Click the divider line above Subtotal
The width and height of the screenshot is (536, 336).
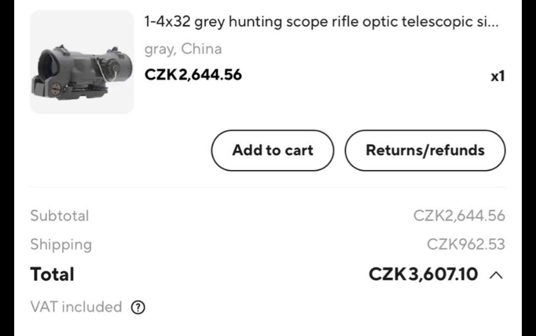pos(267,187)
